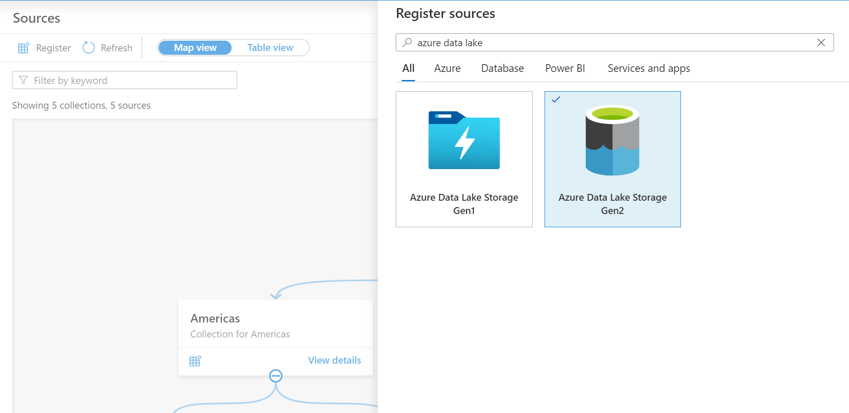
Task: Click the Azure Data Lake Storage Gen2 icon
Action: [612, 140]
